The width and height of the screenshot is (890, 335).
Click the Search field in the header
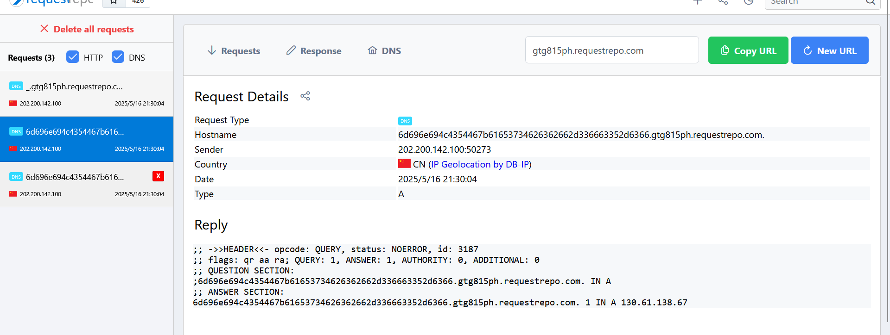[822, 3]
